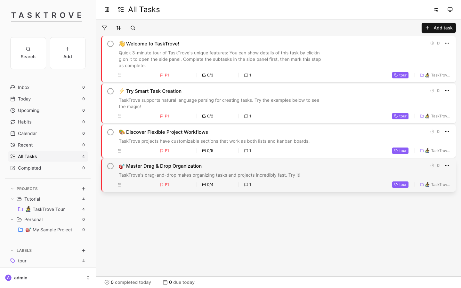Image resolution: width=461 pixels, height=288 pixels.
Task: Open comments on Try Smart Task Creation
Action: (x=247, y=116)
